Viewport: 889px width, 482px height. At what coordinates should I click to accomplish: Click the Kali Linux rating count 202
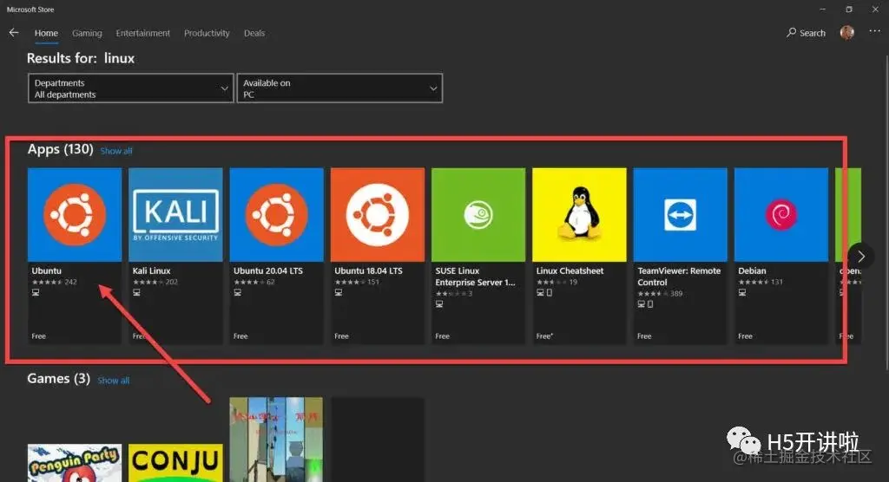(x=171, y=282)
